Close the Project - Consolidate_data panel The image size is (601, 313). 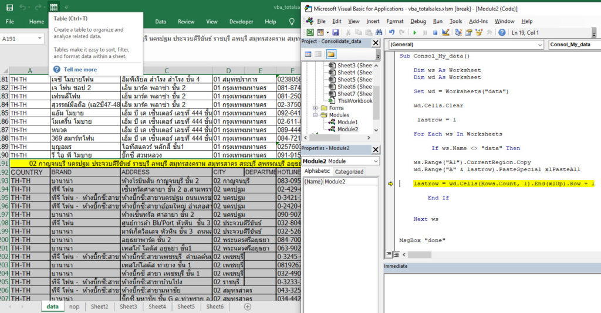(376, 43)
